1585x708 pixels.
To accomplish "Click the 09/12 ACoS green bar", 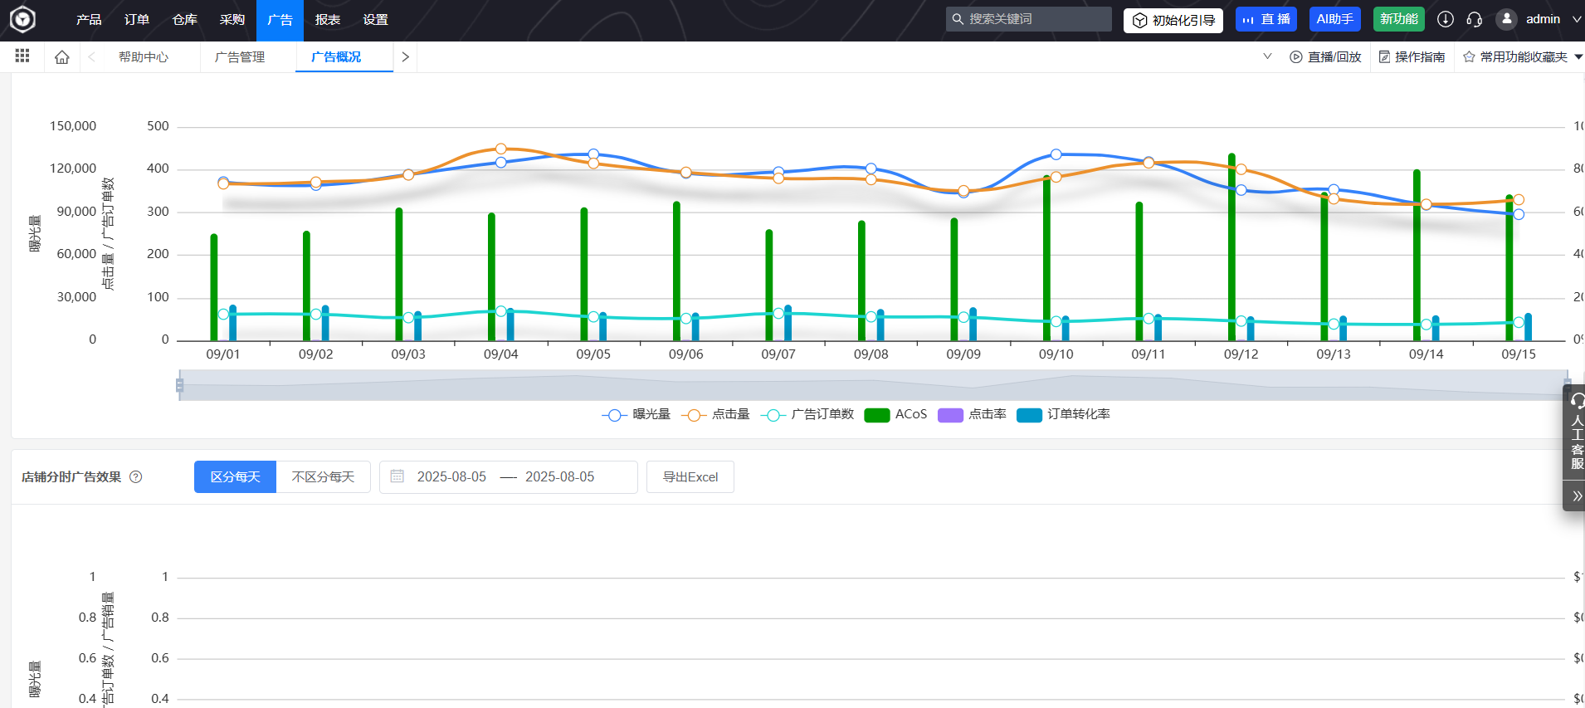I will (1231, 247).
